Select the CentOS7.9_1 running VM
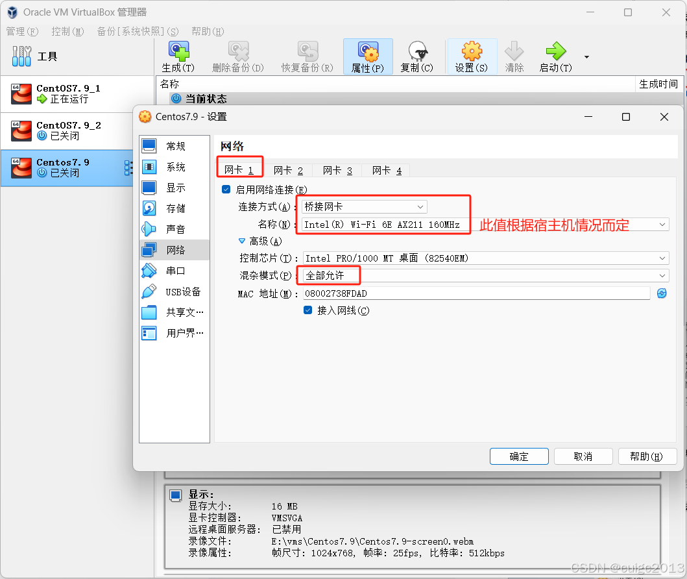 pyautogui.click(x=77, y=94)
